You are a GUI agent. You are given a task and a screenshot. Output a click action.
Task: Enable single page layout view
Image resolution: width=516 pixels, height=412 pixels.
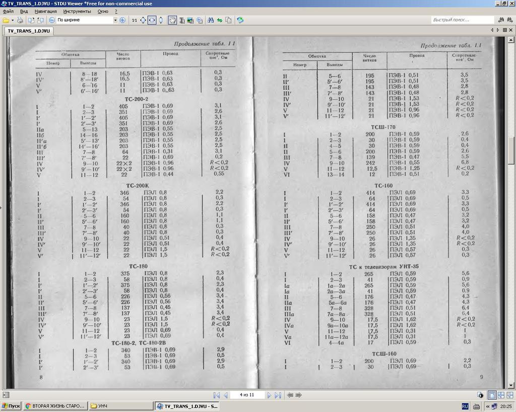[x=492, y=395]
